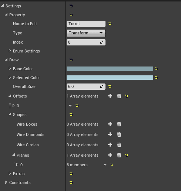Add element to Offsets array
The width and height of the screenshot is (181, 191).
pyautogui.click(x=110, y=96)
